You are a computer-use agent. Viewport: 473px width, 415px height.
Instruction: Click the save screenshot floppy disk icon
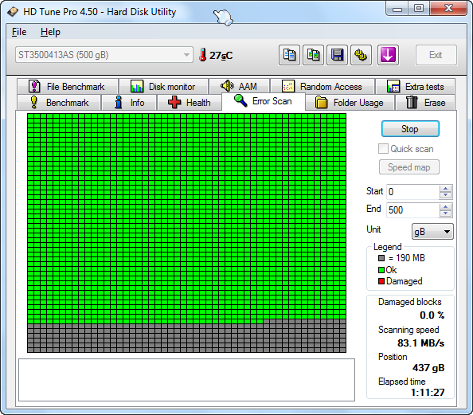(x=337, y=55)
